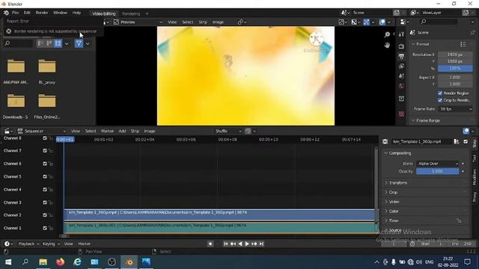Click the pin icon beside Scene
Screen dimensions: 479x269
click(472, 33)
